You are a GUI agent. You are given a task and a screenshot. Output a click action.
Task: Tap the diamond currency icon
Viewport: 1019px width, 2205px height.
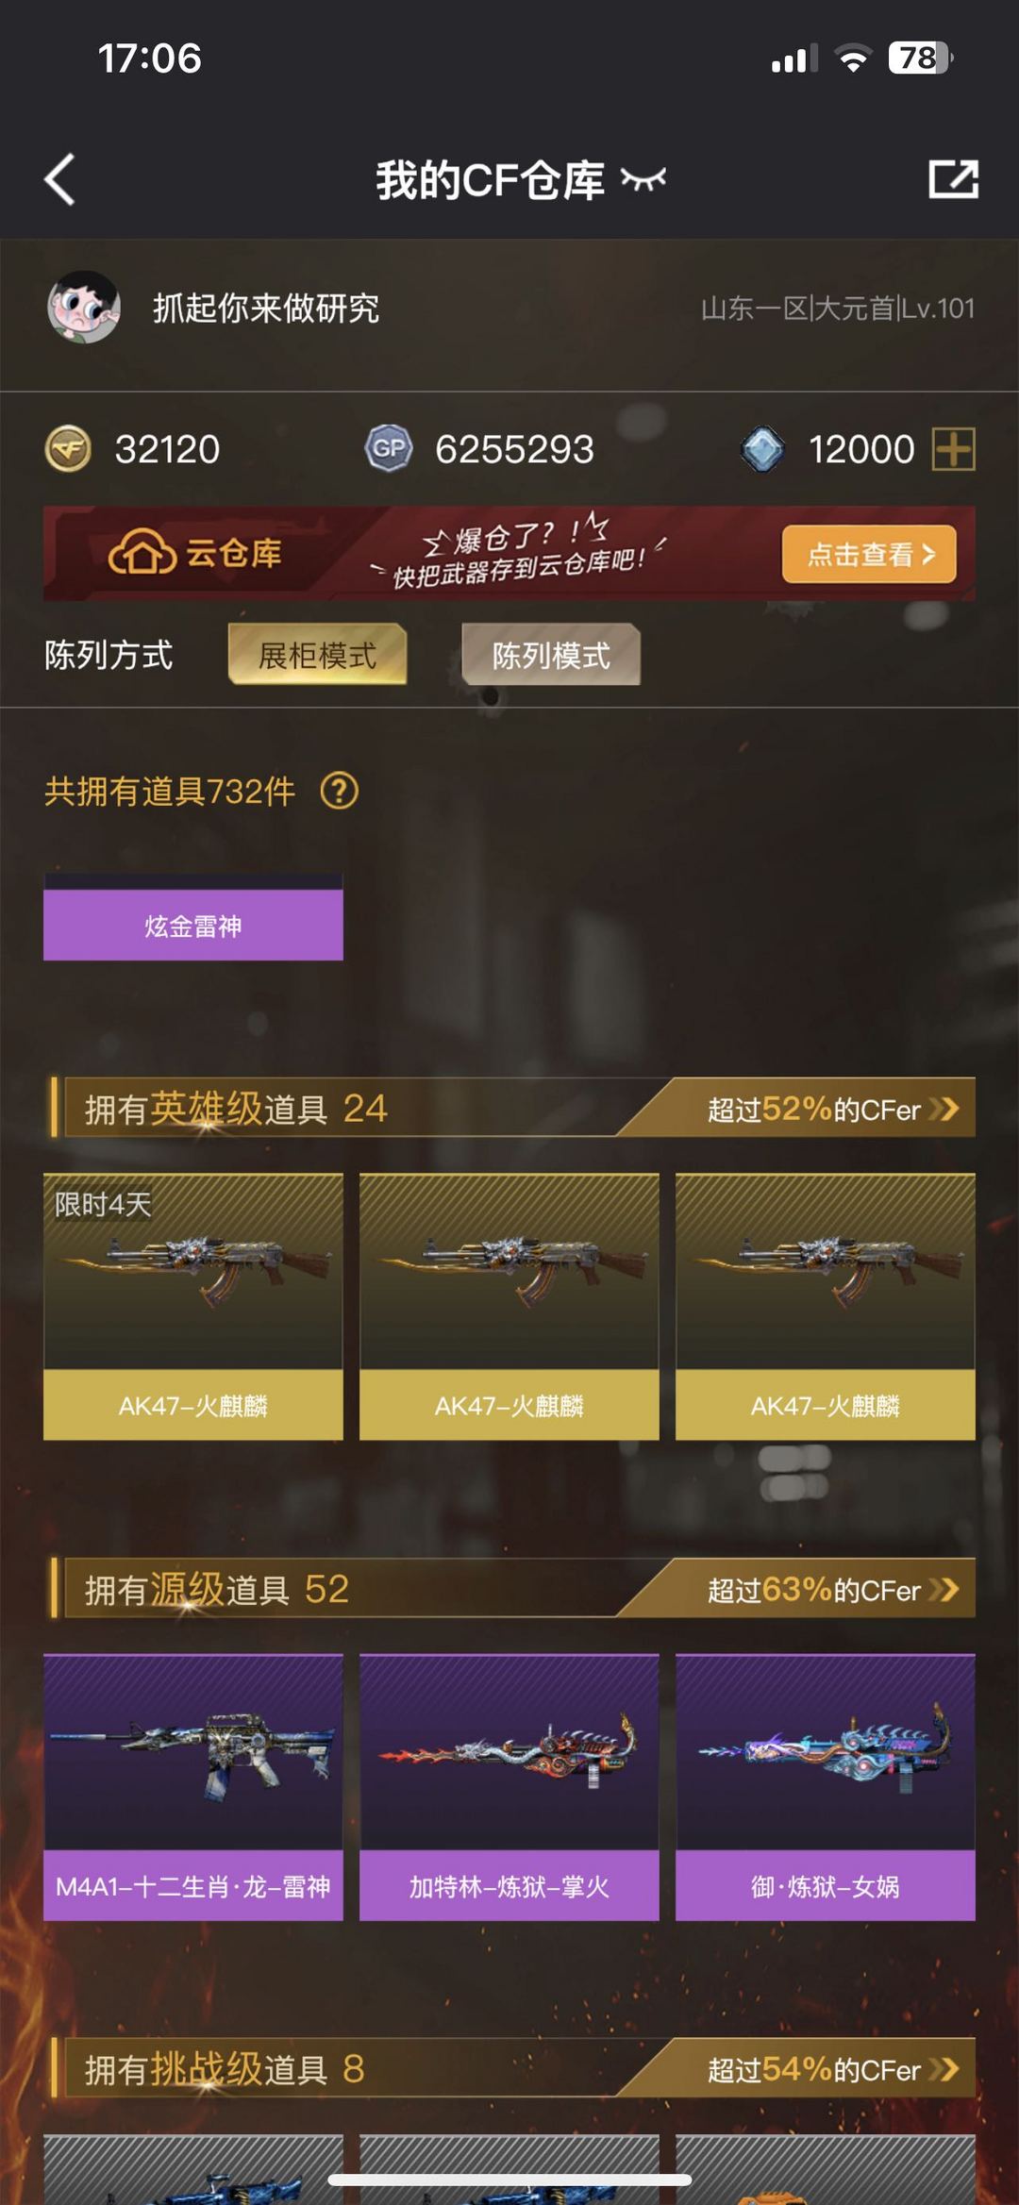click(762, 448)
